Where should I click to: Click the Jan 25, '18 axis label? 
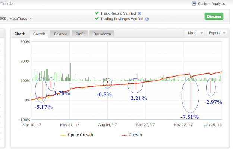tap(212, 125)
